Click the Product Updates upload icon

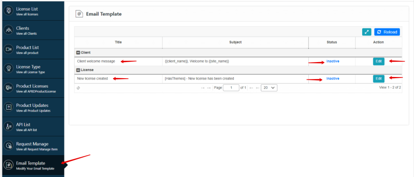pos(9,107)
